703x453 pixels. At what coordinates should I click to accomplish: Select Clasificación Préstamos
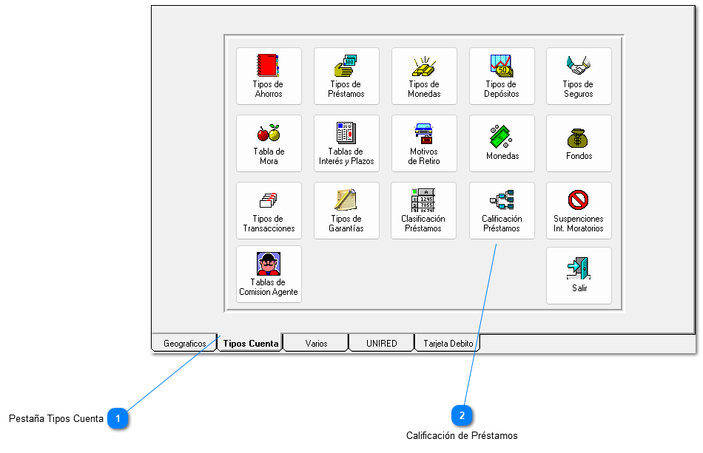coord(424,211)
